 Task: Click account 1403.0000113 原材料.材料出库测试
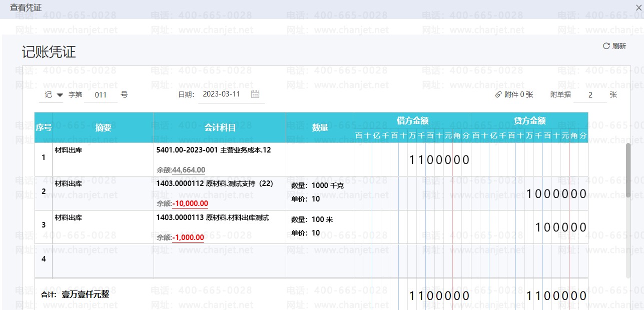[213, 217]
